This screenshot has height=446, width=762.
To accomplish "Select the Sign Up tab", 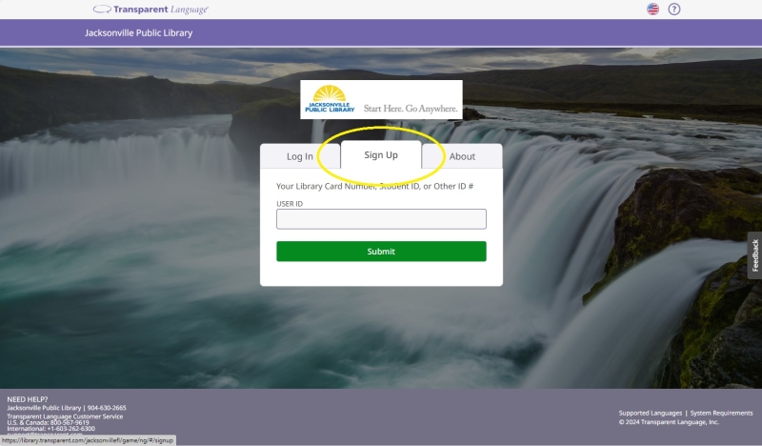I will (x=381, y=154).
